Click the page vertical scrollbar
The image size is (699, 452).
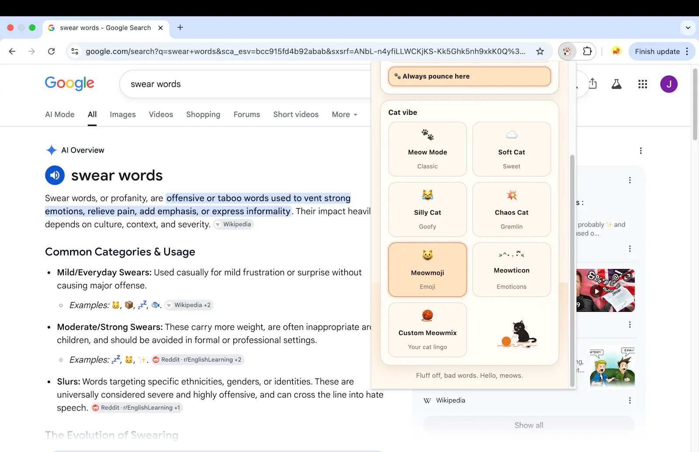coord(695,105)
